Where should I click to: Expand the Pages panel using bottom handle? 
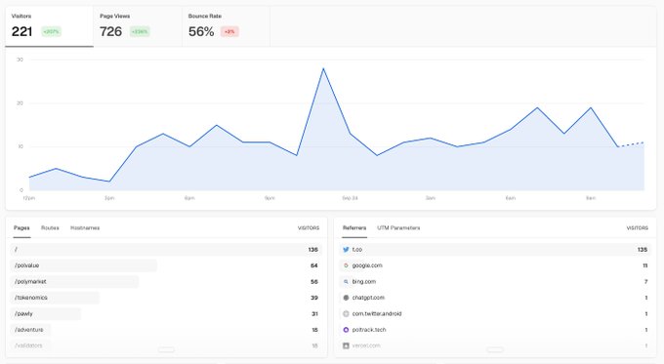tap(166, 349)
